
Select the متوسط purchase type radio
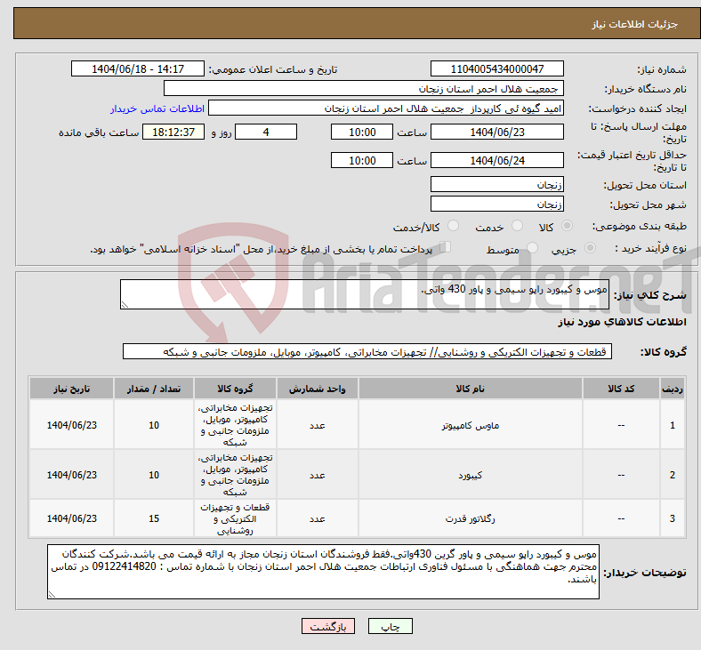click(x=532, y=248)
